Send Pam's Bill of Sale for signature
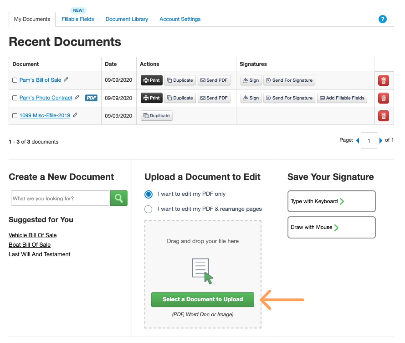The height and width of the screenshot is (343, 405). tap(289, 80)
